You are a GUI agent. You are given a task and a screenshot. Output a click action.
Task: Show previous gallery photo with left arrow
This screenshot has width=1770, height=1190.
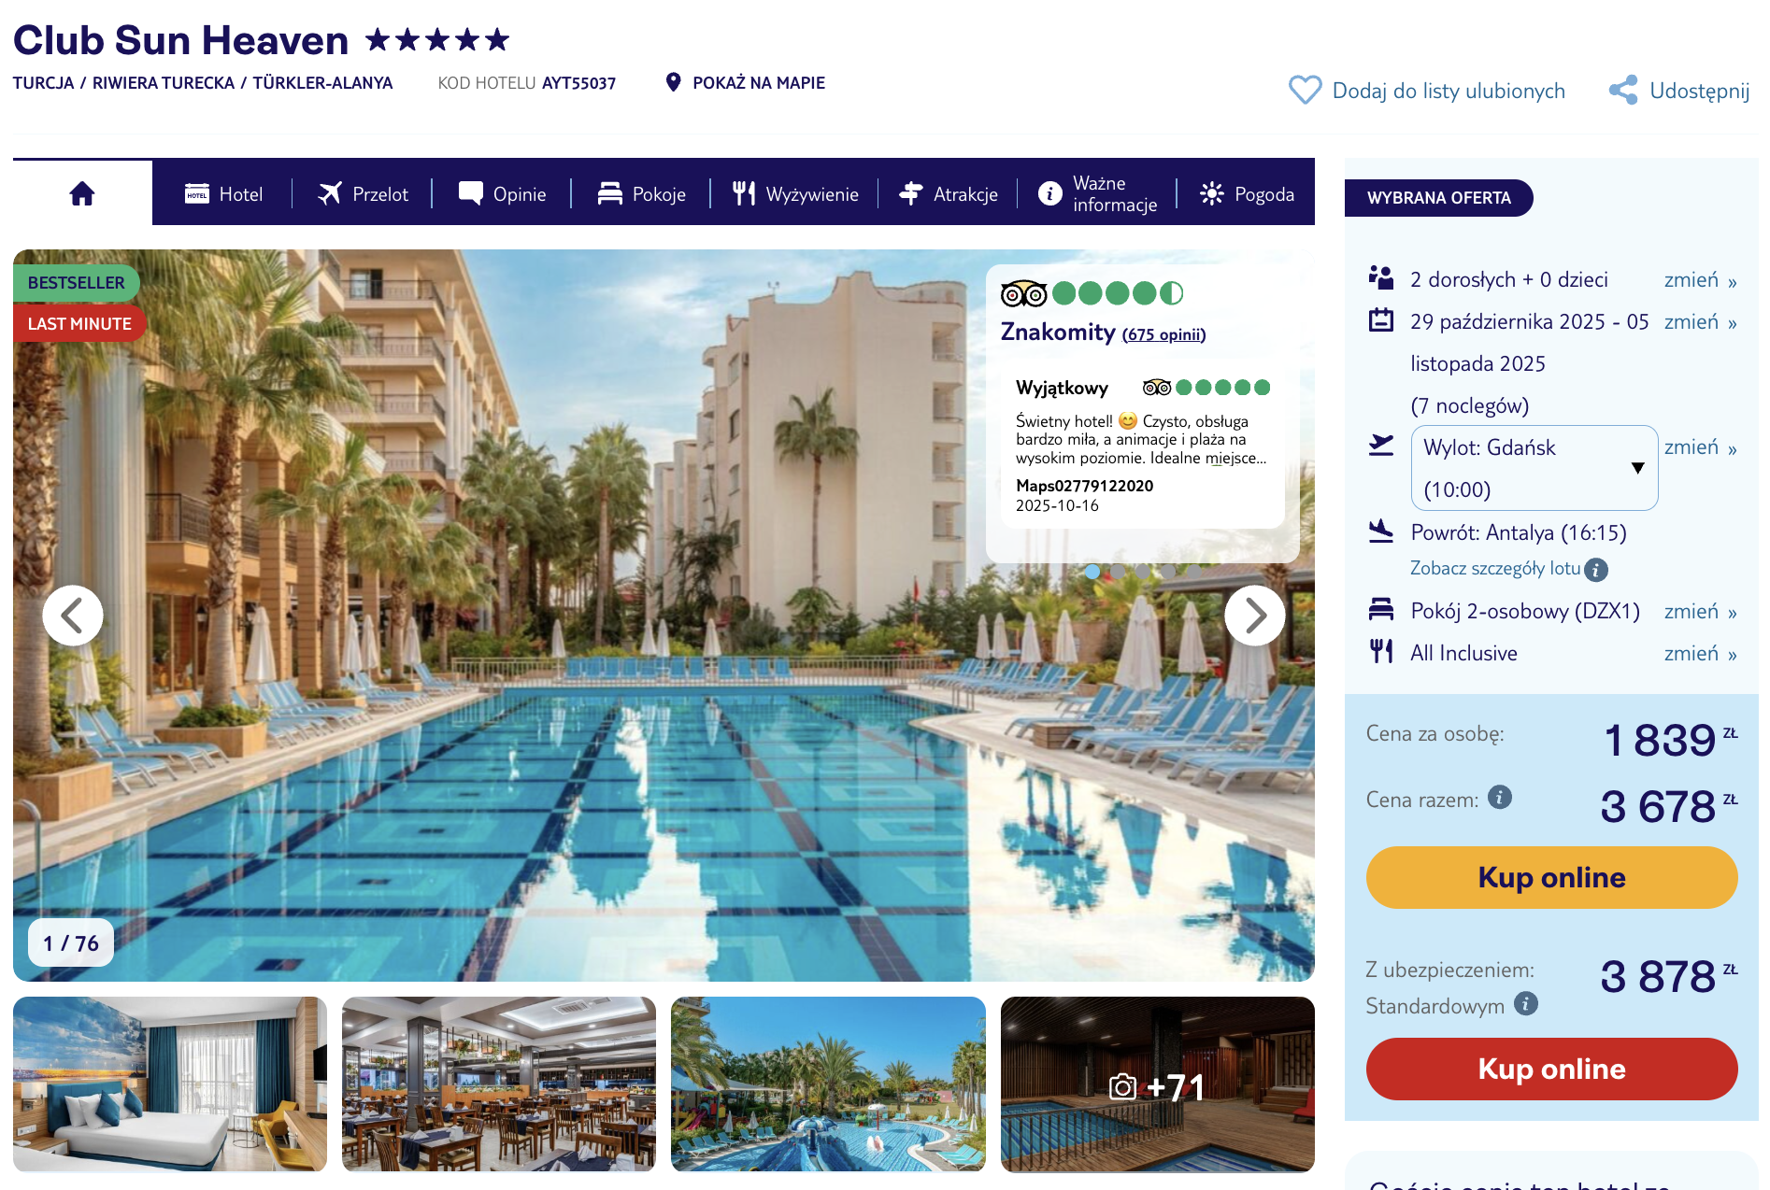pos(73,615)
